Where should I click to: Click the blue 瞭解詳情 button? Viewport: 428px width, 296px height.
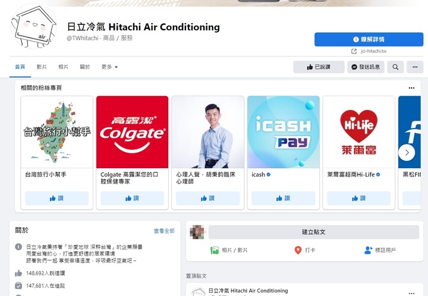click(369, 39)
